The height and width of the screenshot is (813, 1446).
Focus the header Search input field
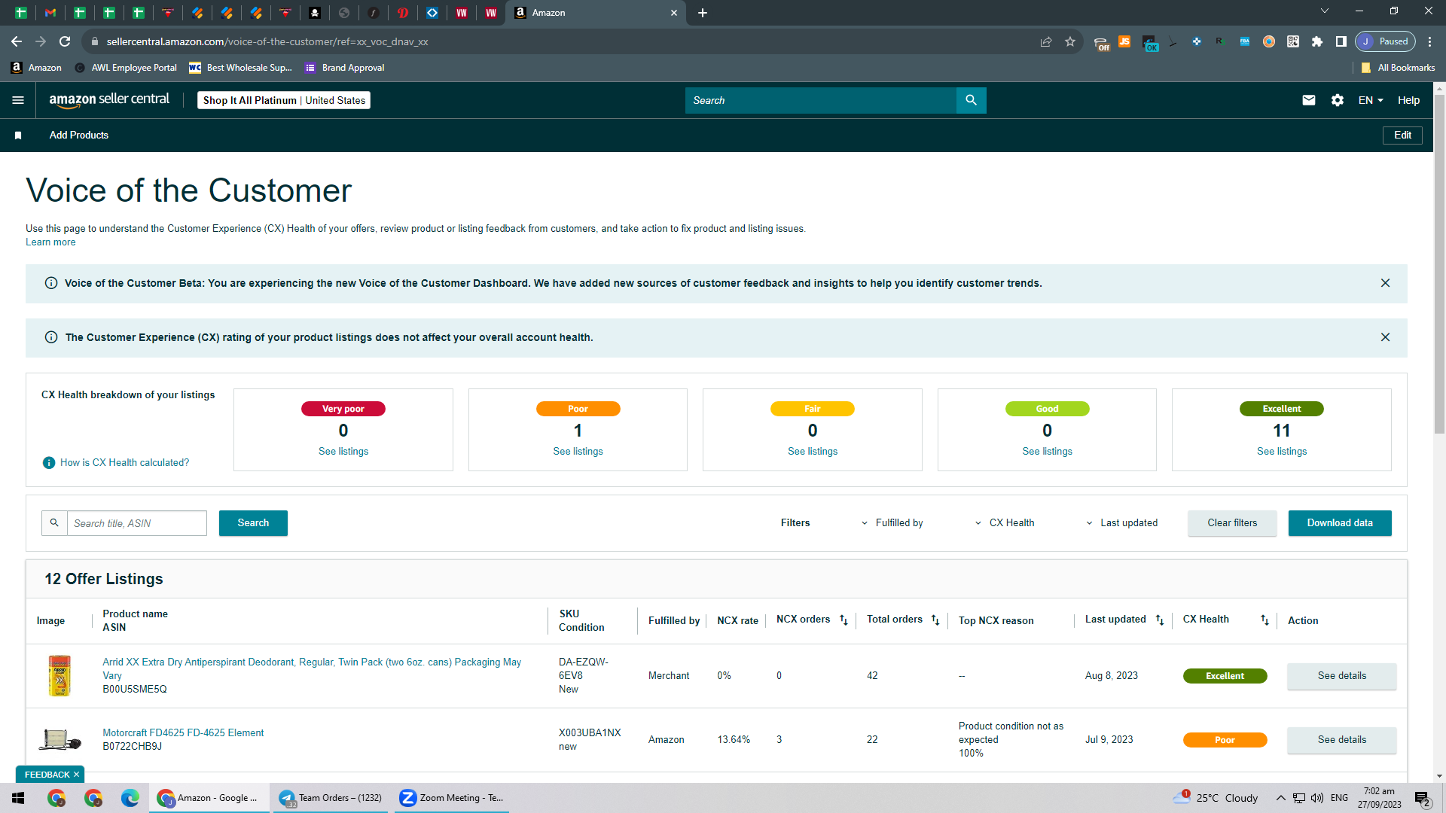[x=821, y=100]
